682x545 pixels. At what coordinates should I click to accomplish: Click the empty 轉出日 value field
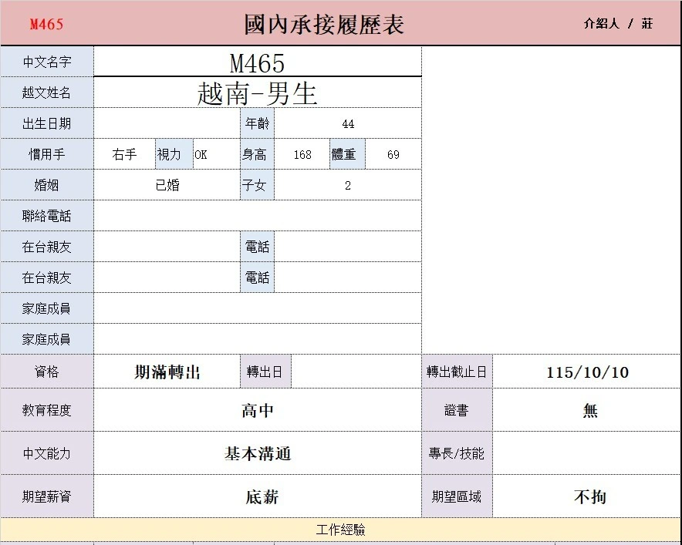tap(356, 372)
